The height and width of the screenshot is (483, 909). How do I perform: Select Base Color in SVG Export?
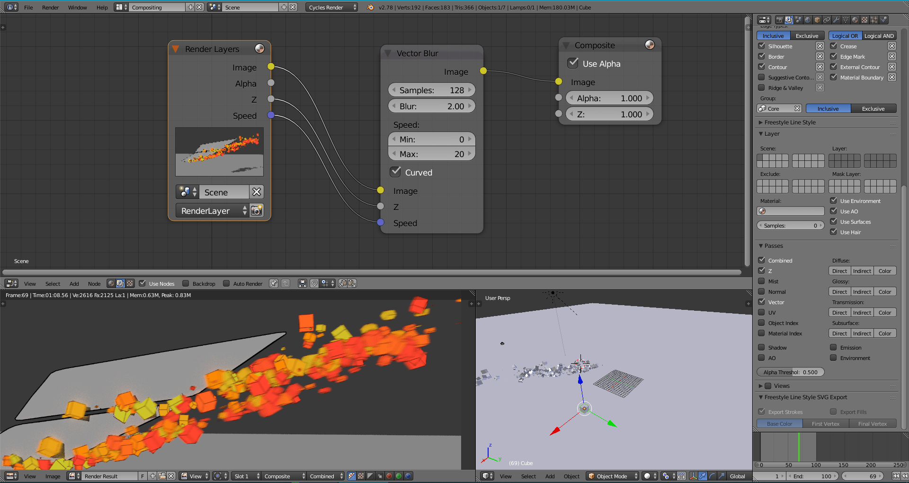tap(779, 423)
